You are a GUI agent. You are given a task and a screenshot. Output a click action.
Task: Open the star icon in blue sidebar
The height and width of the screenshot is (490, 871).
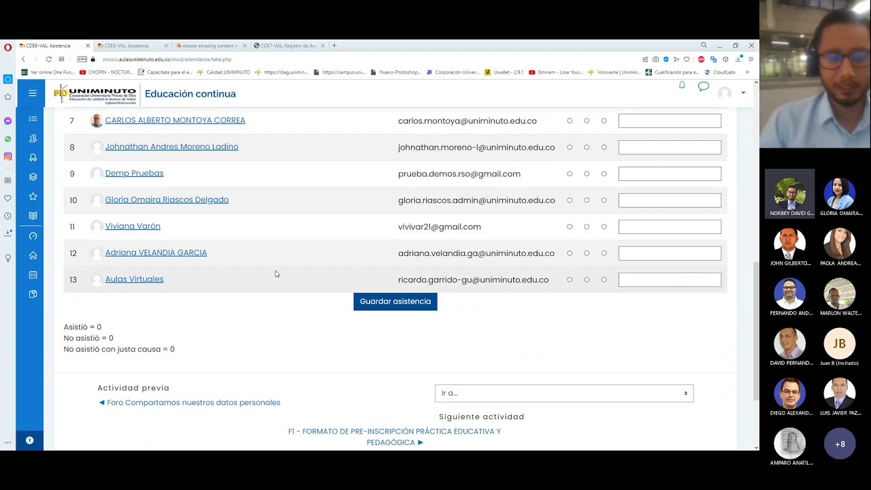click(33, 197)
